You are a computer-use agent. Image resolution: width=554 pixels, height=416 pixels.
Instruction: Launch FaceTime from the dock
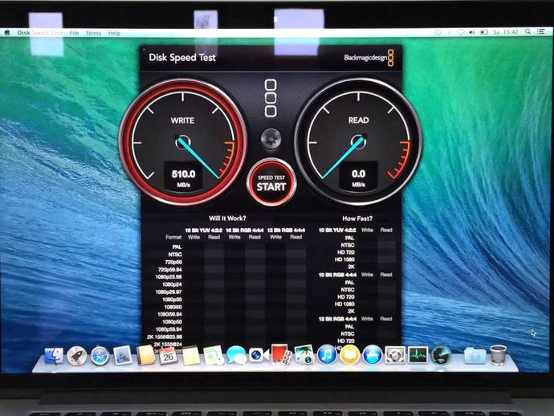click(259, 355)
